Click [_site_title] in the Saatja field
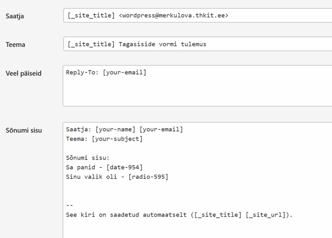This screenshot has height=238, width=332. click(x=91, y=15)
